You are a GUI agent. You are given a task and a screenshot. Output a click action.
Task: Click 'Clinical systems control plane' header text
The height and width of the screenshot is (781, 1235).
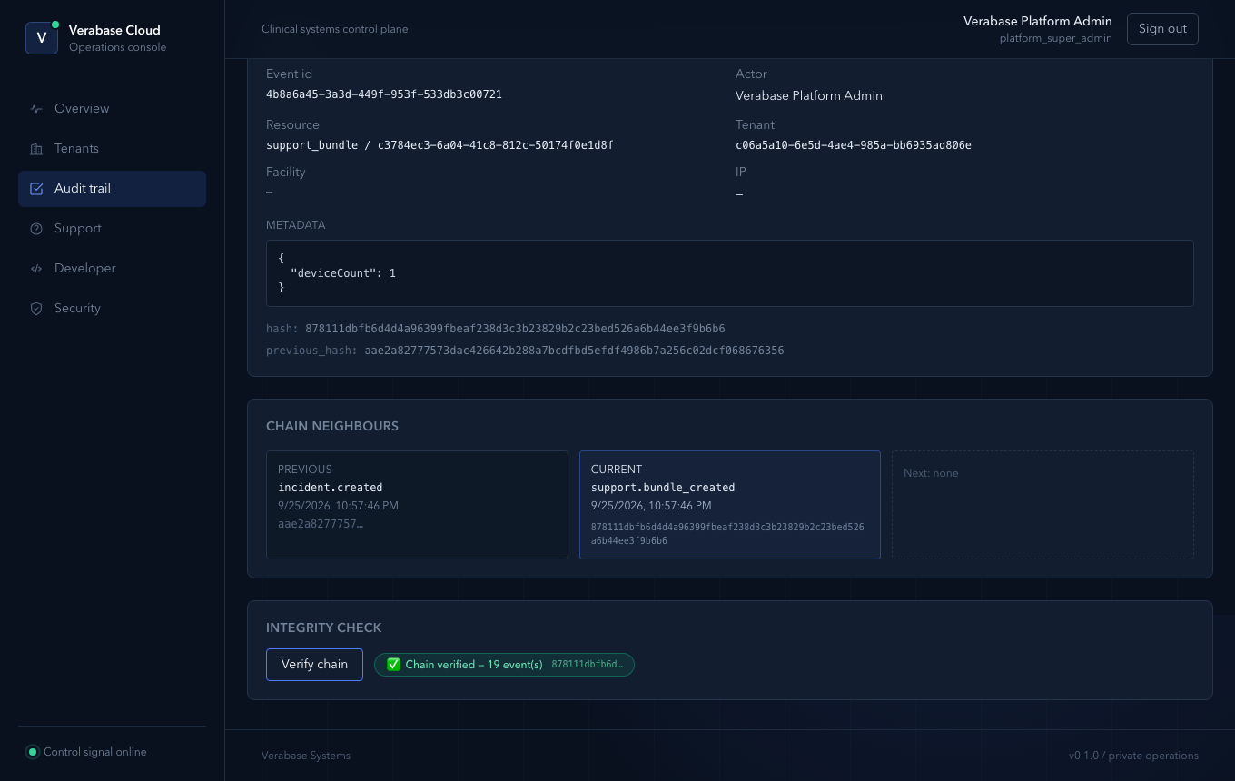click(x=335, y=29)
